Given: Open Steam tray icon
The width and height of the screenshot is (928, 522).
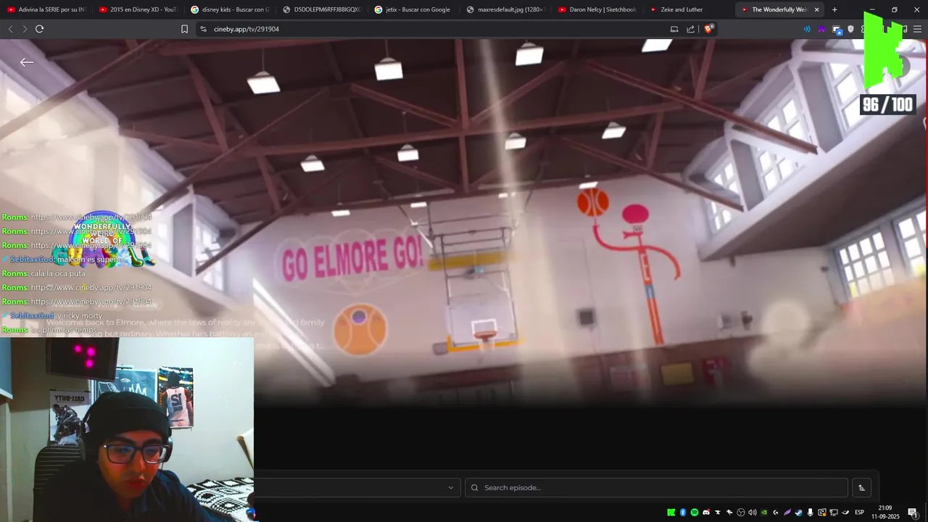Looking at the screenshot, I should click(x=799, y=513).
